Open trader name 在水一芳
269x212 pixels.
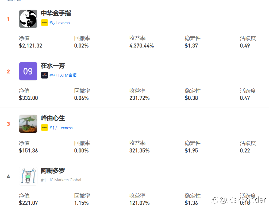53,66
